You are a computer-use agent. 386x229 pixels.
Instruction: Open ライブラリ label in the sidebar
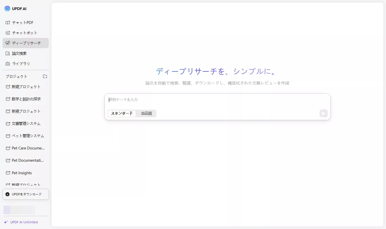(x=21, y=64)
